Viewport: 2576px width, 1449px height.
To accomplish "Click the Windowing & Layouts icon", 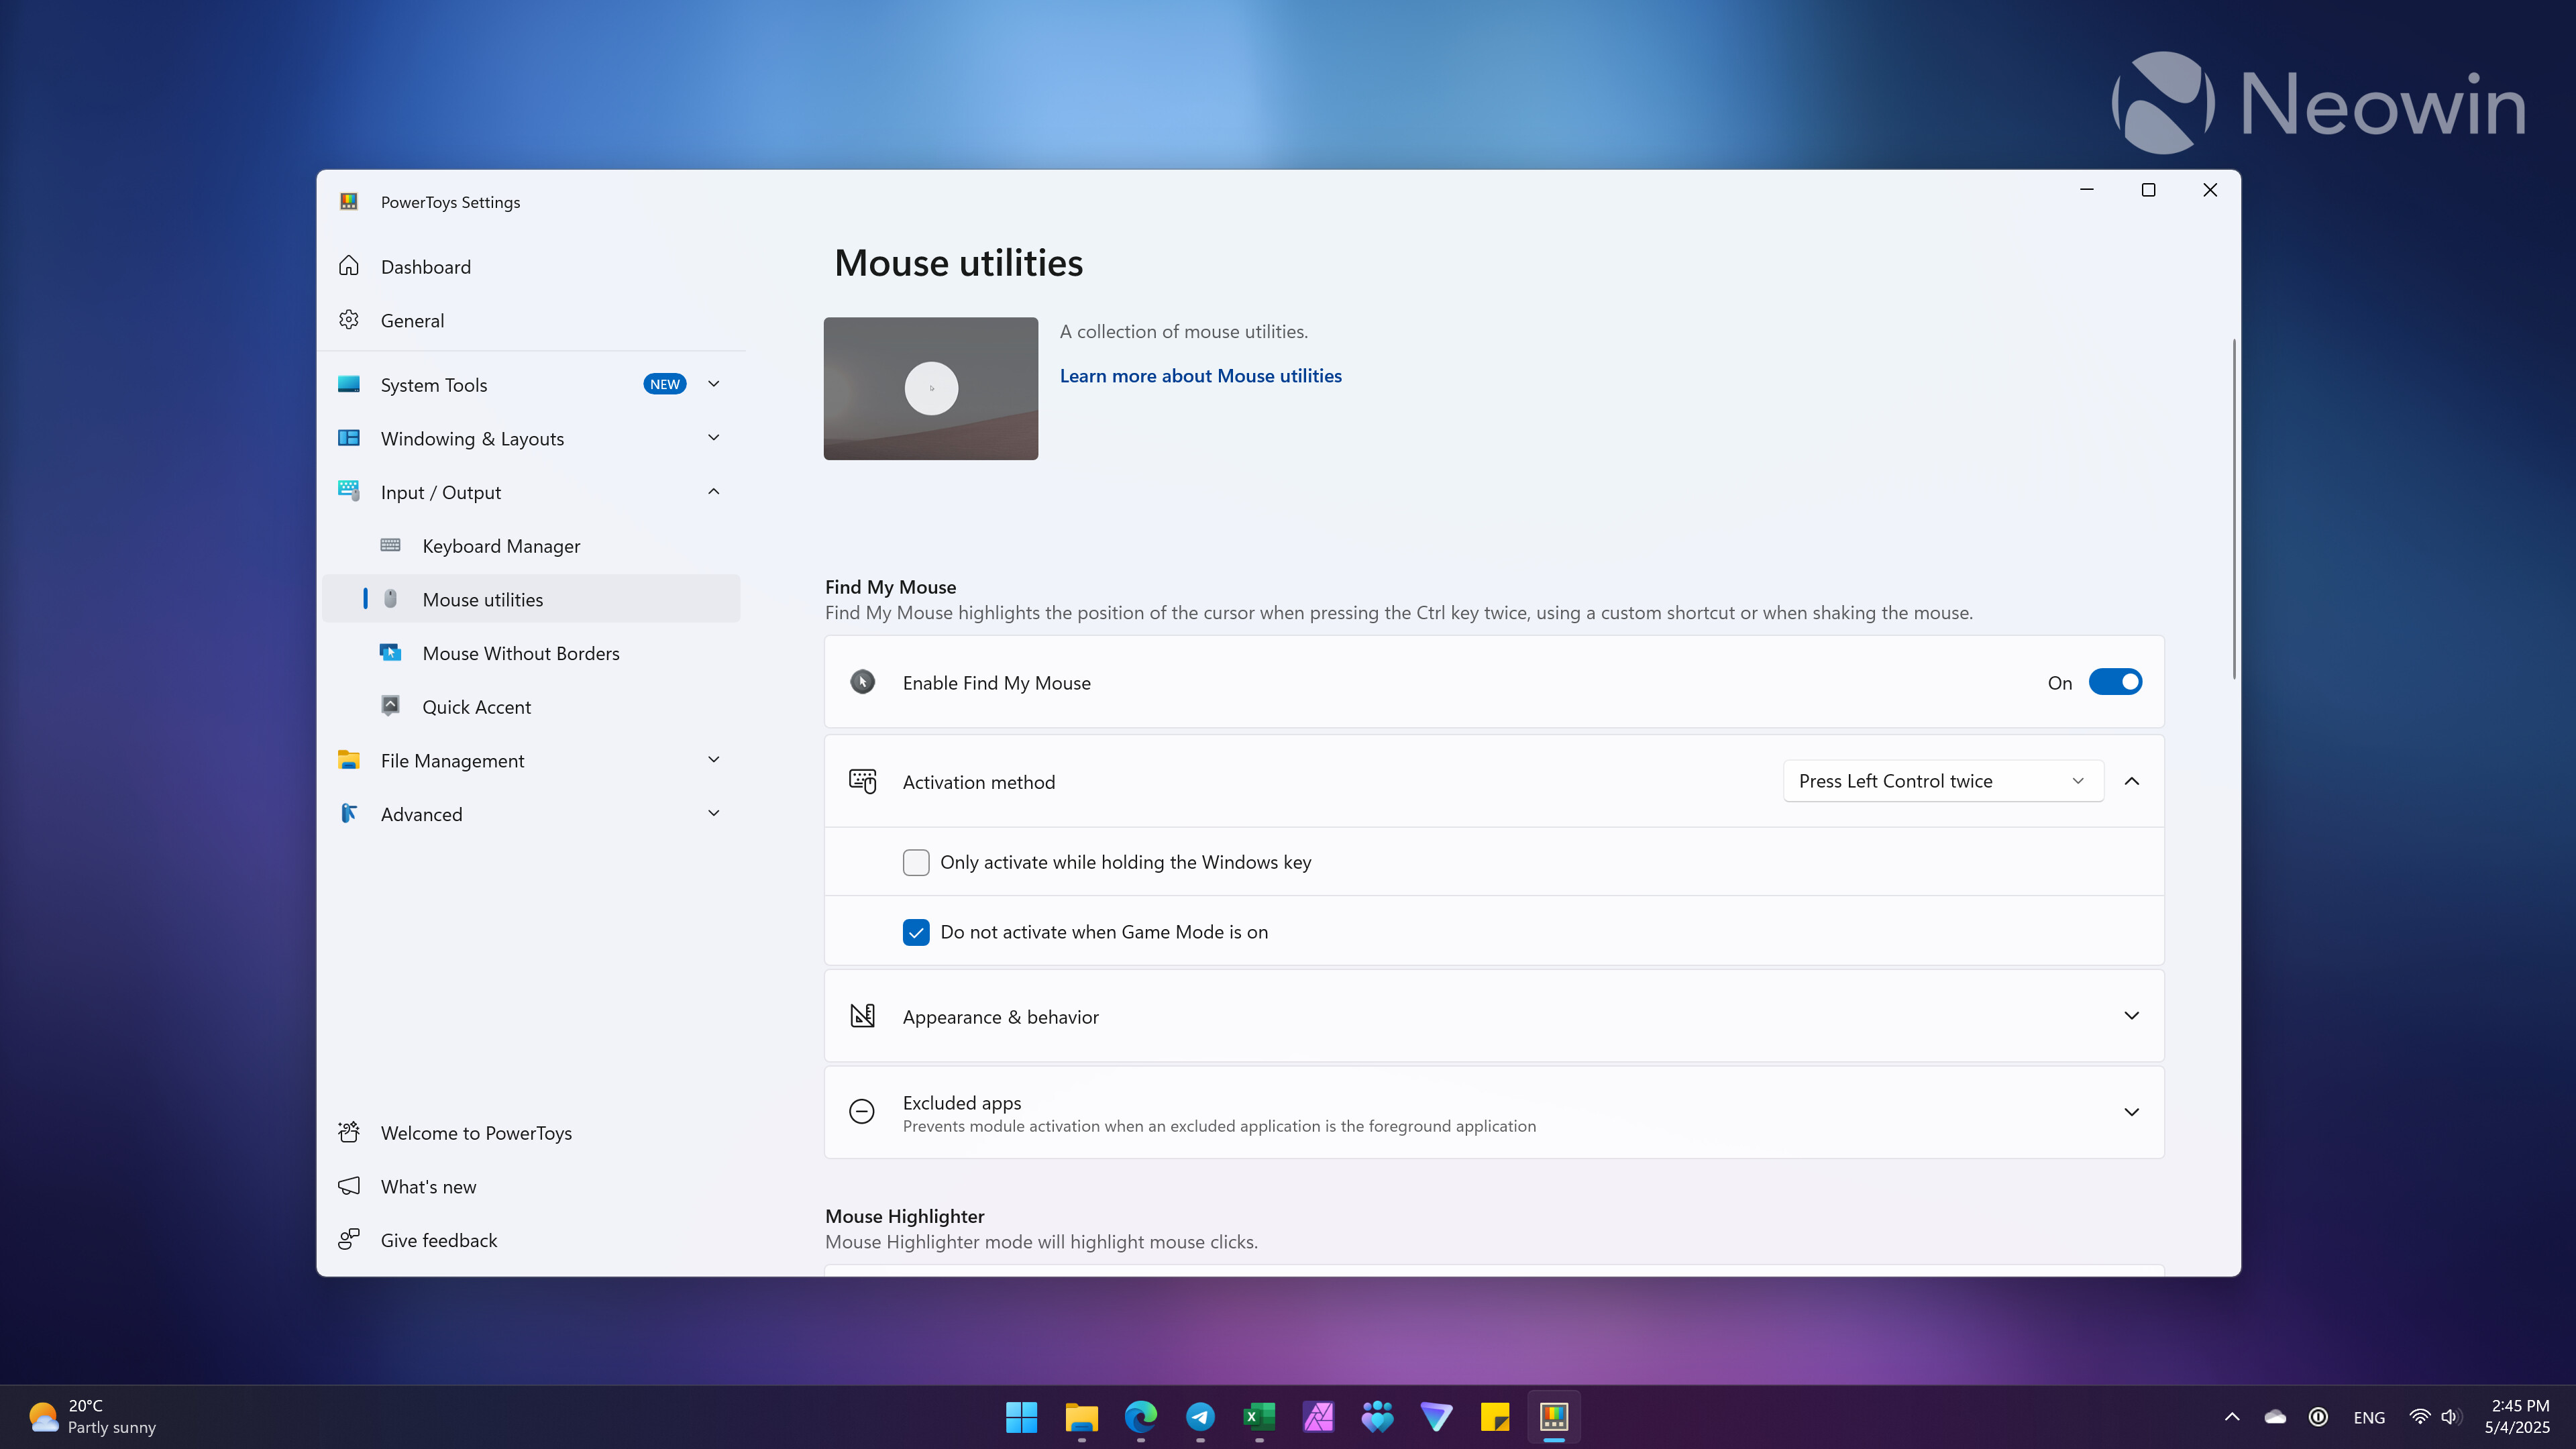I will pyautogui.click(x=348, y=438).
